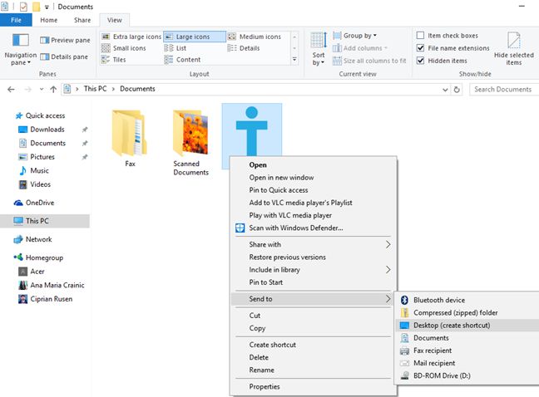This screenshot has width=539, height=397.
Task: Click the OneDrive cloud icon in sidebar
Action: click(x=19, y=203)
